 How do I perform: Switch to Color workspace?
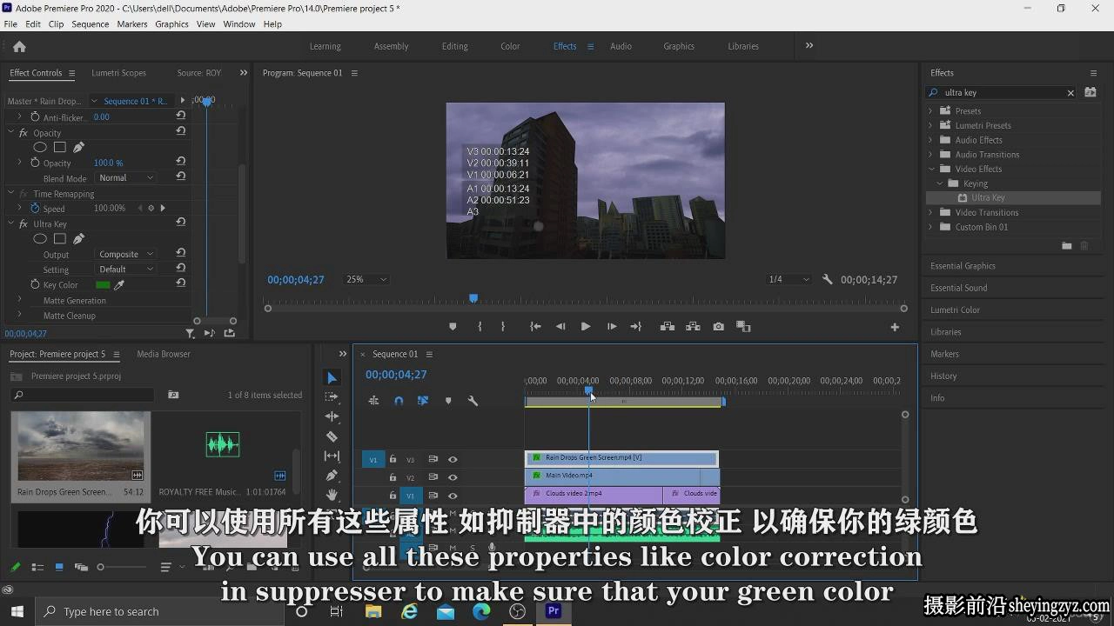pos(510,46)
